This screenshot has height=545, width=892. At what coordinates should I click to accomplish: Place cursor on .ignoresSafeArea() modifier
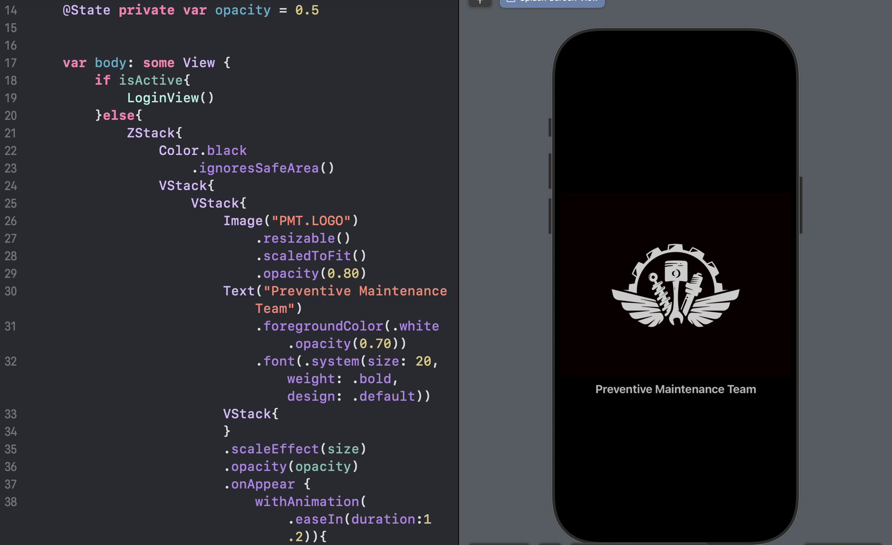click(x=263, y=168)
